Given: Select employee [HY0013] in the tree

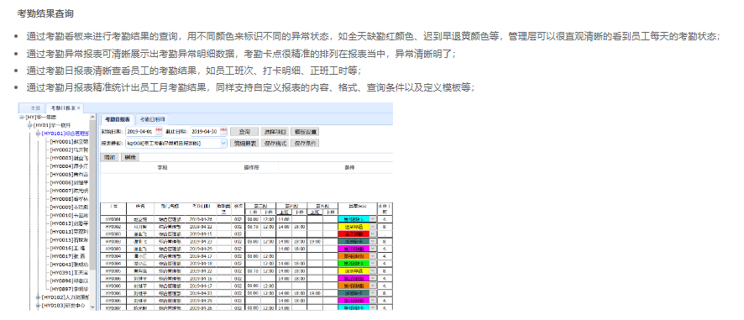Looking at the screenshot, I should [x=69, y=232].
